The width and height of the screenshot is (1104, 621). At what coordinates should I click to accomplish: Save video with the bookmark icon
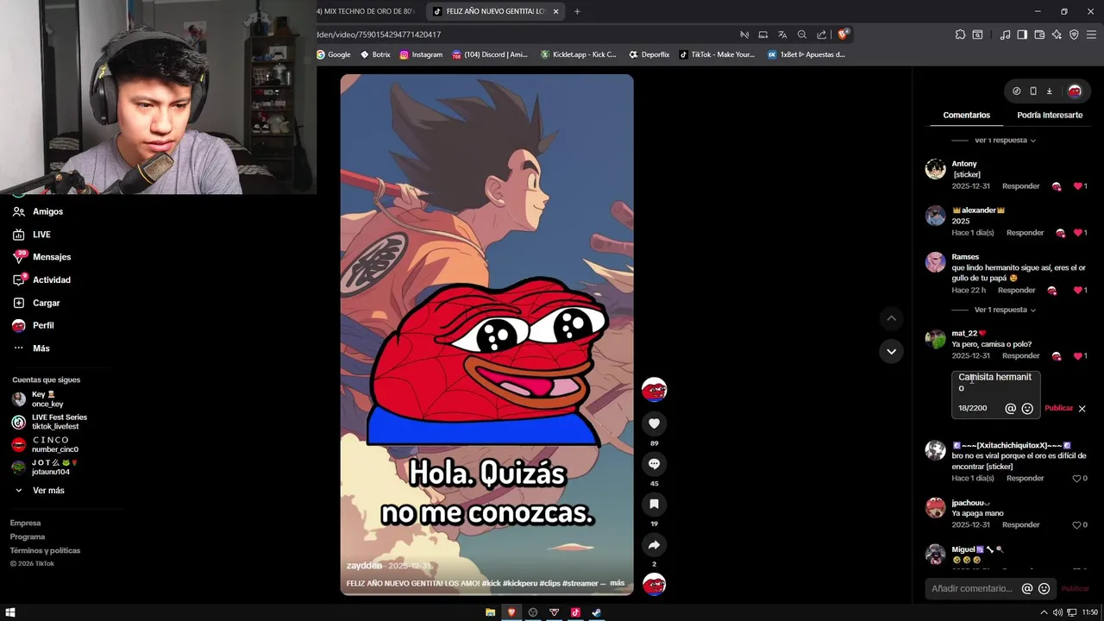(654, 505)
